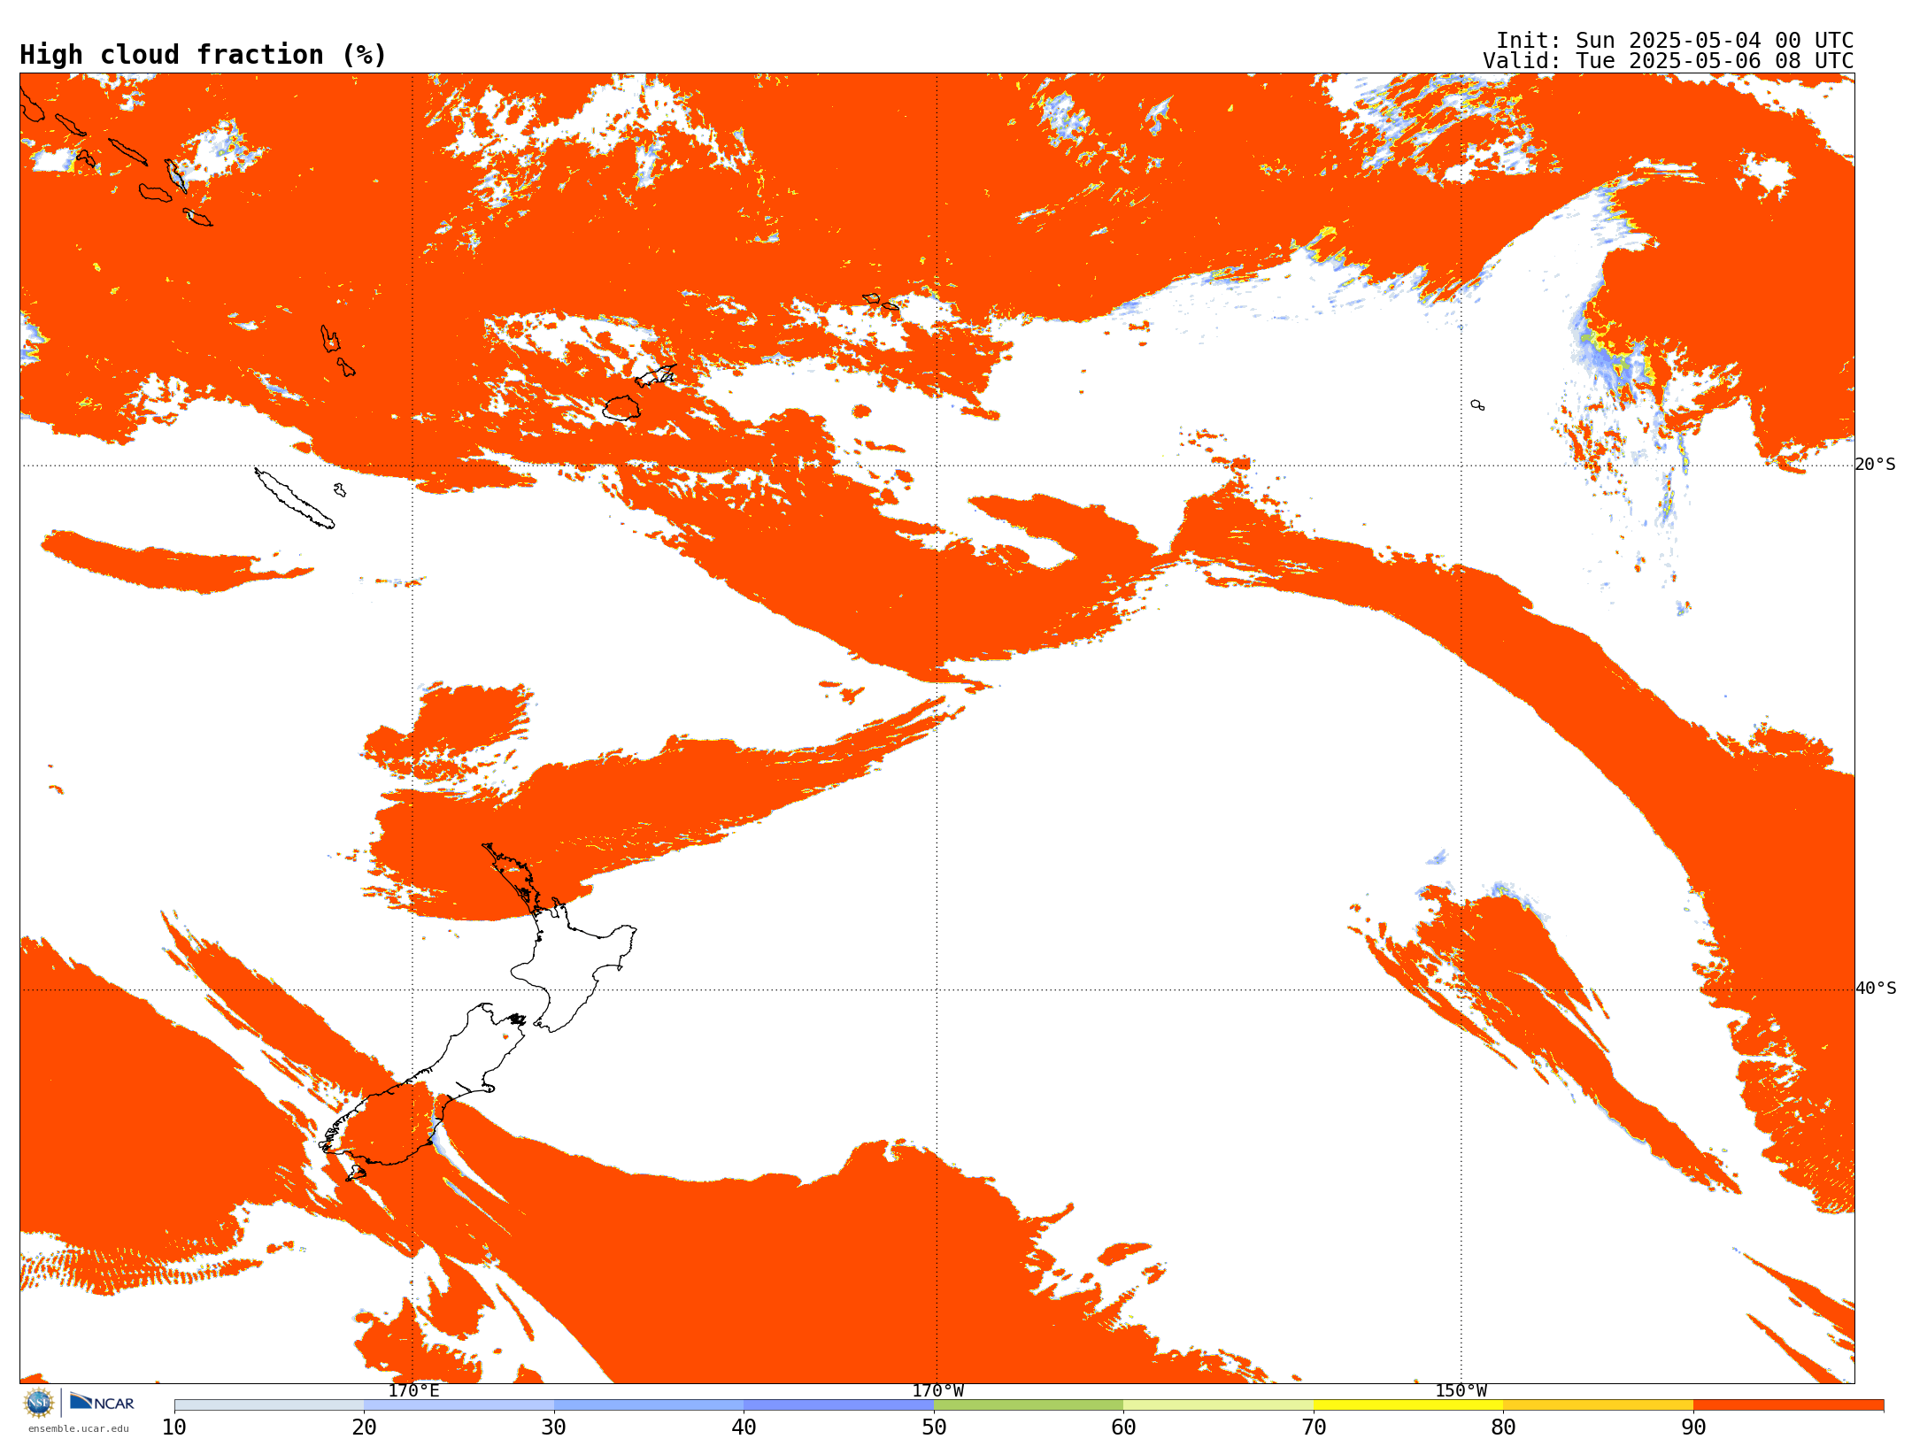Screen dimensions: 1912x1439
Task: Click the New Caledonia island outline
Action: [294, 498]
